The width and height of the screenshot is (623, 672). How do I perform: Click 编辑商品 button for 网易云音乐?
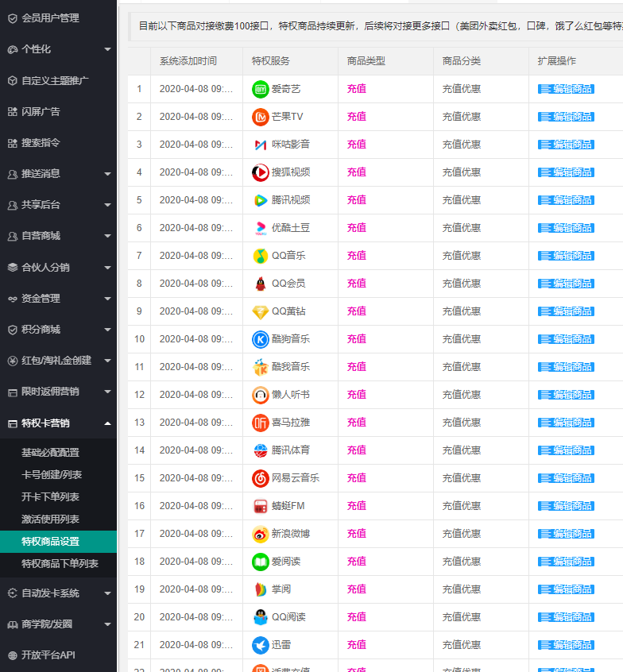[566, 478]
